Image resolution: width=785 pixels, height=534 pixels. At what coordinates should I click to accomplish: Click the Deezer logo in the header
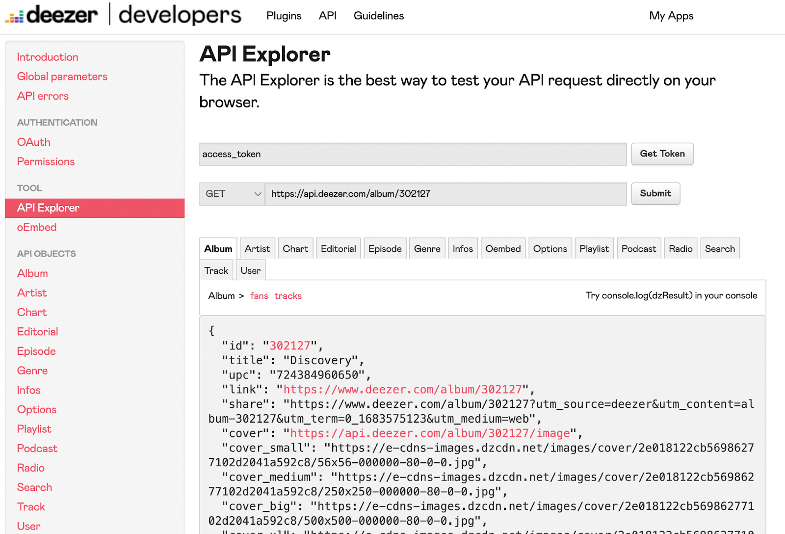click(x=52, y=15)
